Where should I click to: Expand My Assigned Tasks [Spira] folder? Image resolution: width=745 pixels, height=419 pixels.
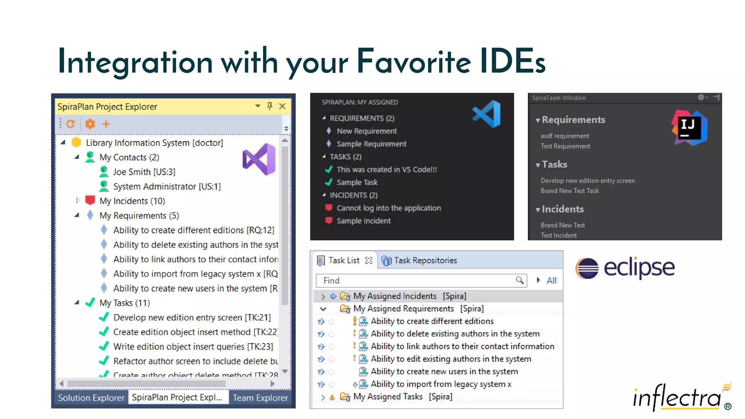[x=323, y=397]
